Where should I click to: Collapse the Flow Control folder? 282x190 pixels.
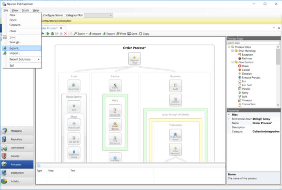tap(232, 62)
